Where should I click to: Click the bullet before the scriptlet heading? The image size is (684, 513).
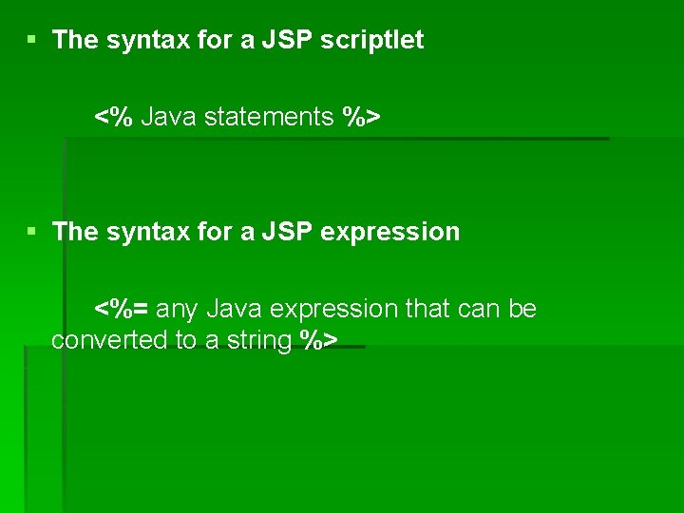click(31, 40)
